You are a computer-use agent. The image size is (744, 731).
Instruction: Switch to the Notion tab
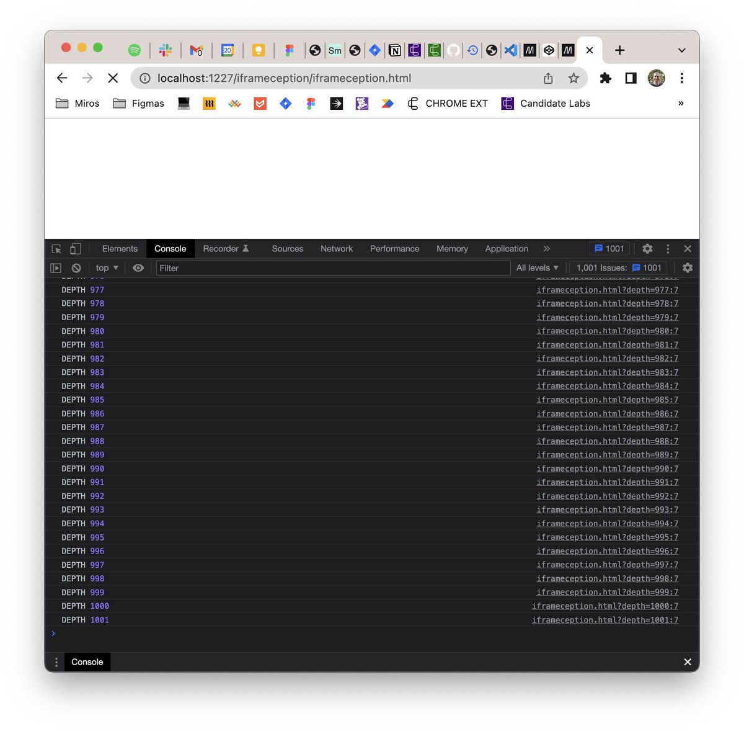point(395,50)
